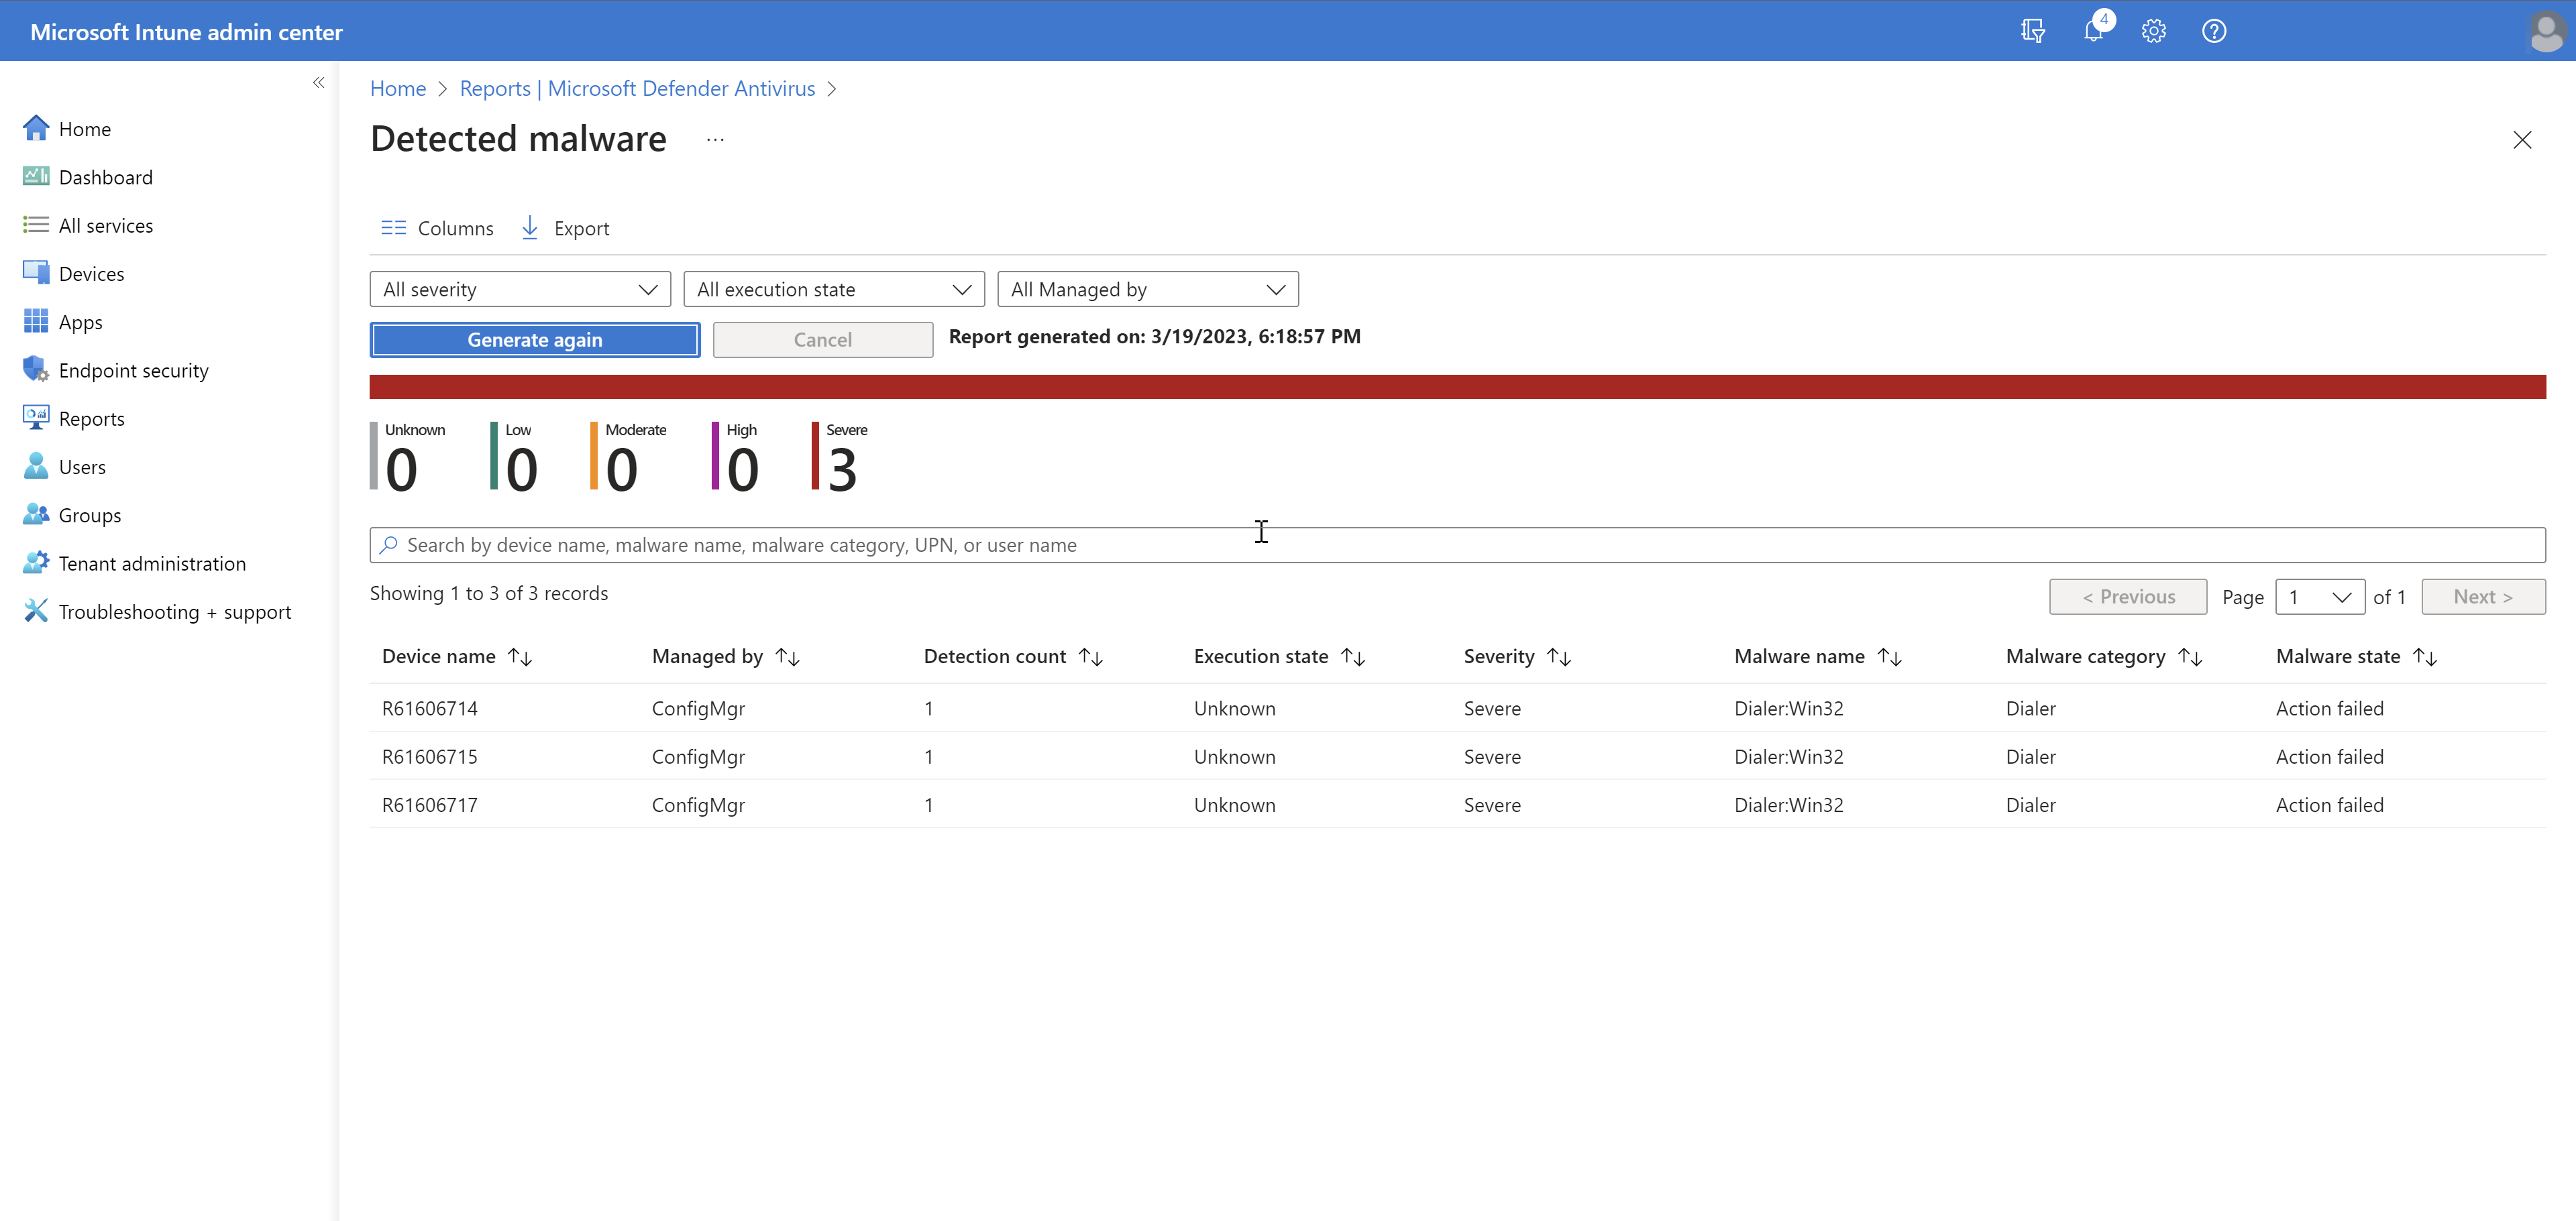Image resolution: width=2576 pixels, height=1221 pixels.
Task: Click the Export icon above the filters
Action: 566,227
